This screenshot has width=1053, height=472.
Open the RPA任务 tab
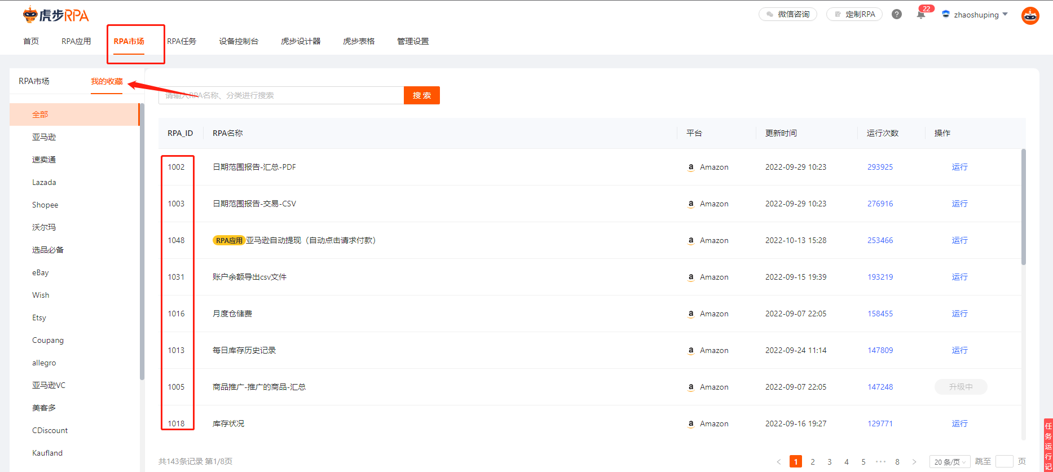(x=182, y=41)
